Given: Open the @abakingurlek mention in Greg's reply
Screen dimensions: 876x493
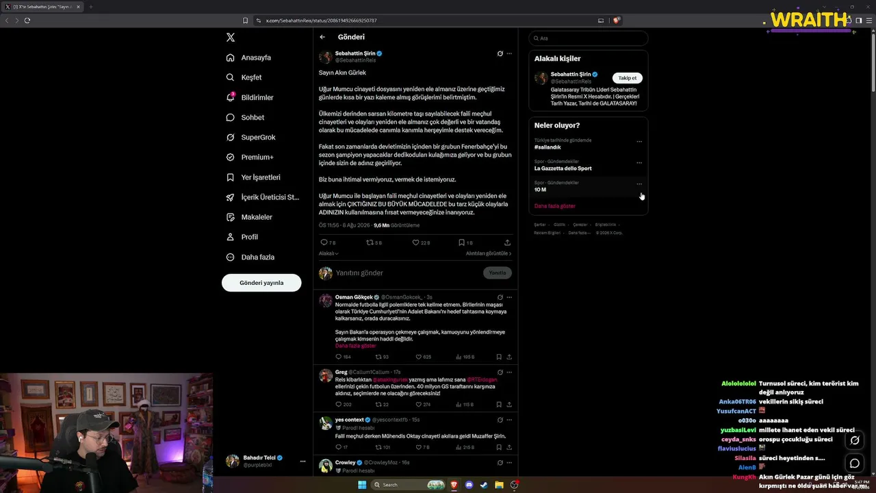Looking at the screenshot, I should click(390, 379).
